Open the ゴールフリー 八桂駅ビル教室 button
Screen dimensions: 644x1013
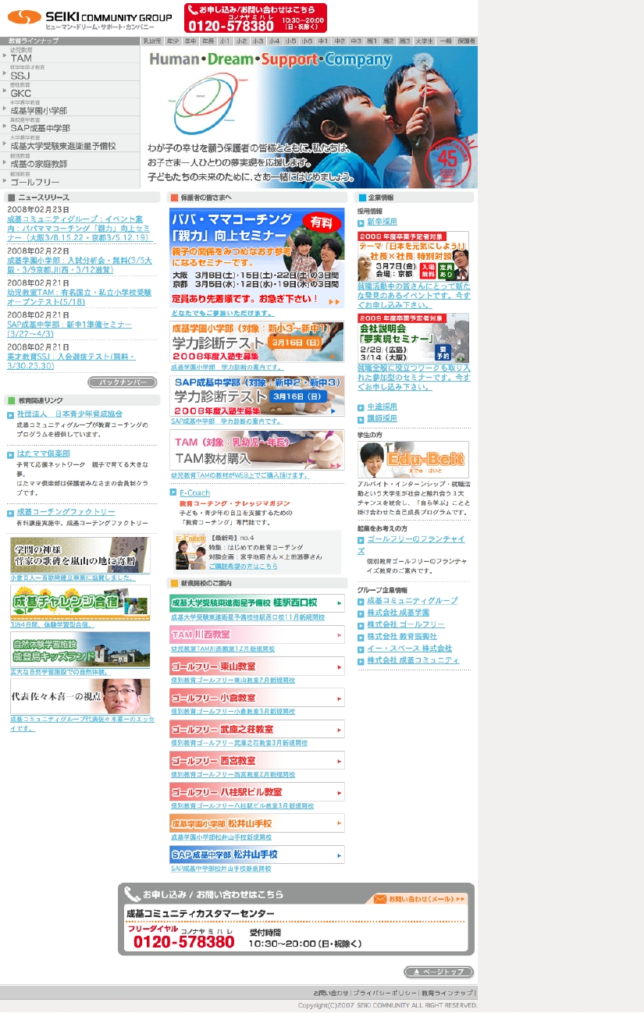tap(257, 791)
